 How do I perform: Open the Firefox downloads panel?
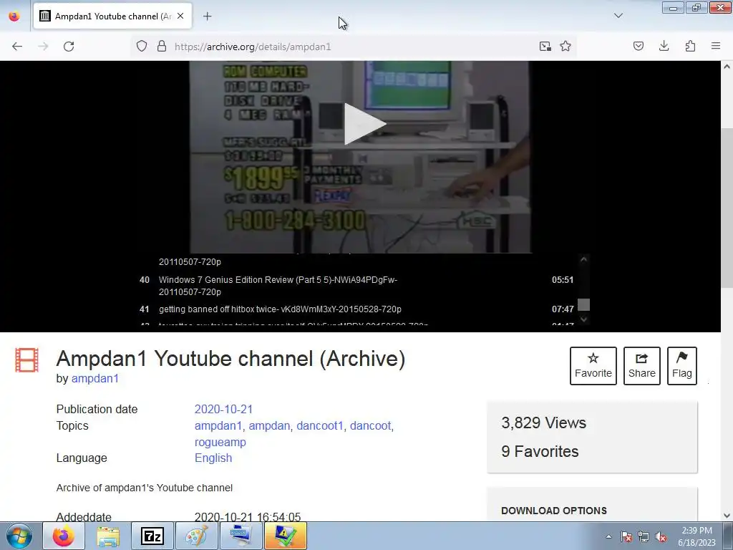664,47
